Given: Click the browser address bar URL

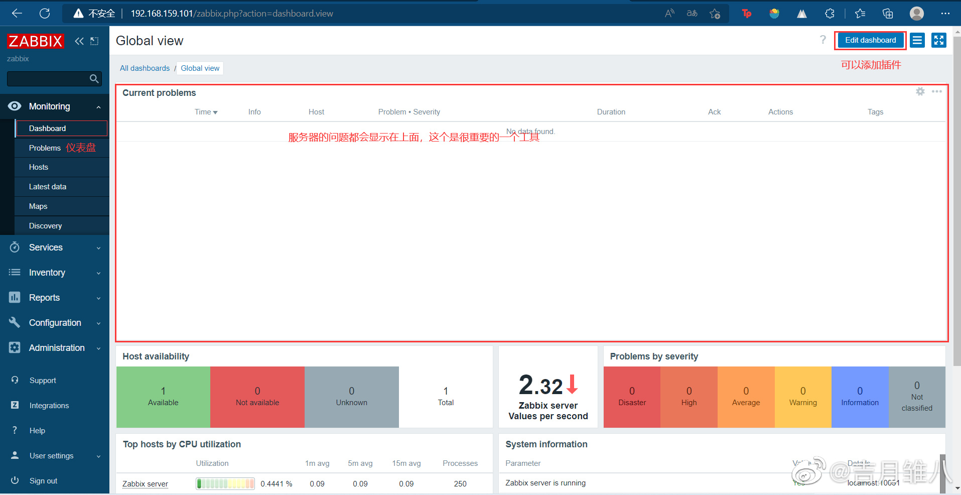Looking at the screenshot, I should click(232, 14).
